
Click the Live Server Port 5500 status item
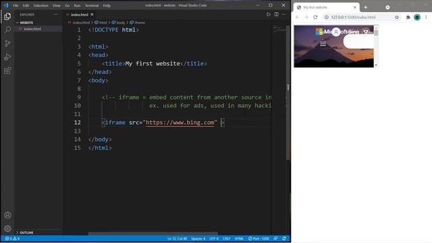tap(259, 238)
